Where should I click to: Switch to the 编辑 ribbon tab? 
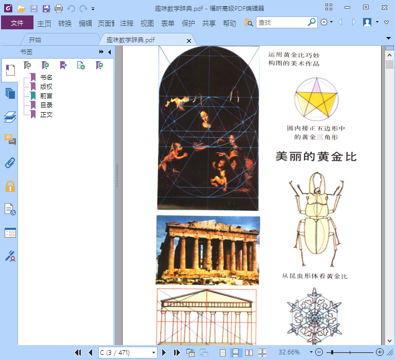(x=85, y=23)
